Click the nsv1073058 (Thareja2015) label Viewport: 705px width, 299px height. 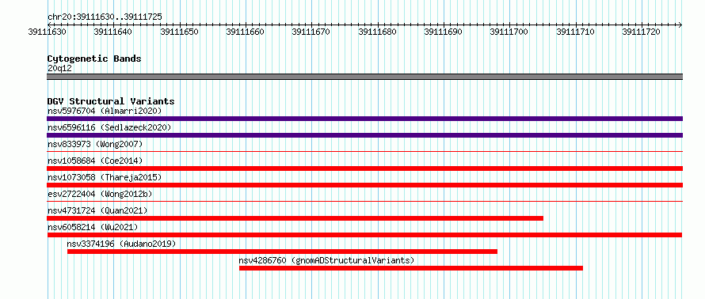click(x=105, y=177)
